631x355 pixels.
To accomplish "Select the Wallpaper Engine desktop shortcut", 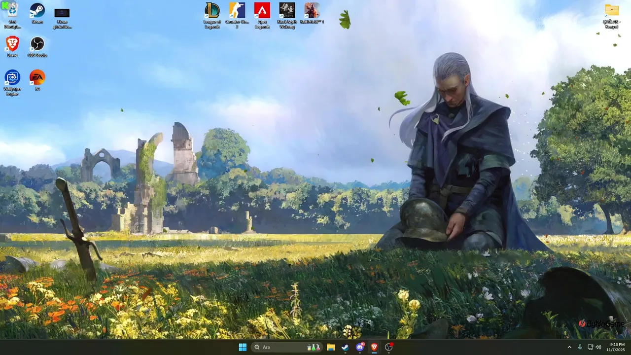I will (x=12, y=82).
